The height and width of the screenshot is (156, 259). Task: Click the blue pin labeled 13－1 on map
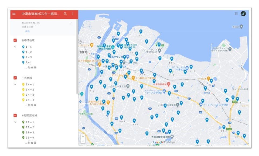pos(191,67)
